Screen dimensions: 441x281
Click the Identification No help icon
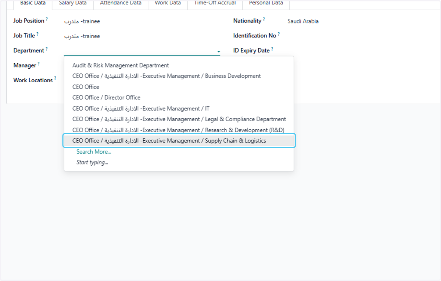tap(279, 34)
